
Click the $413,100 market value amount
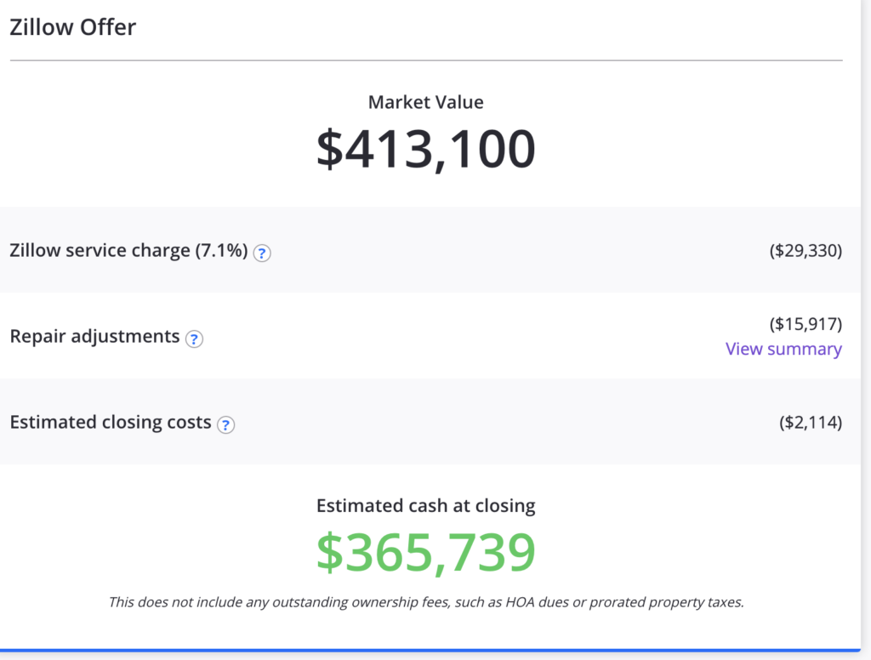coord(425,149)
